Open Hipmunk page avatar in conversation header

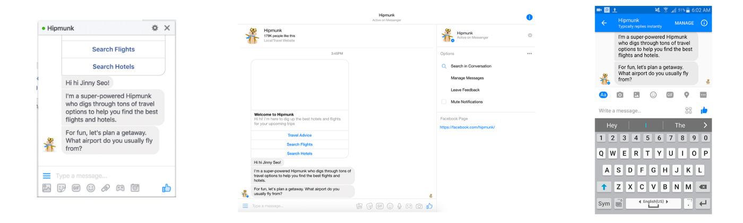pyautogui.click(x=252, y=36)
